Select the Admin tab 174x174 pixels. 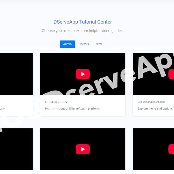coord(67,44)
